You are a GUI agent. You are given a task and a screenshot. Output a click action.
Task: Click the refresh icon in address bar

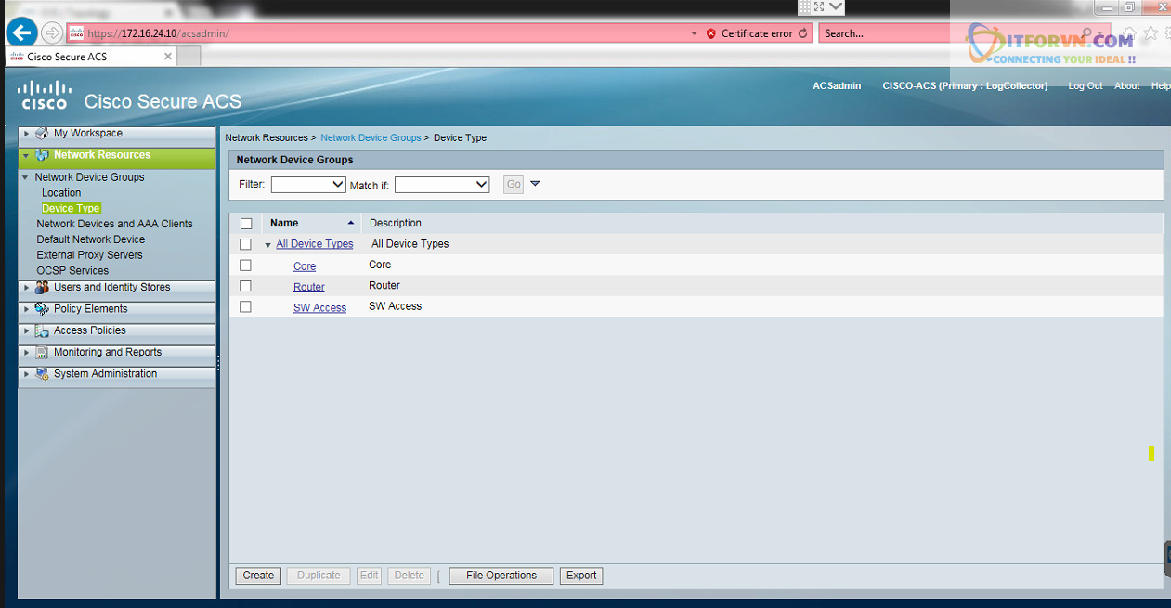(802, 33)
